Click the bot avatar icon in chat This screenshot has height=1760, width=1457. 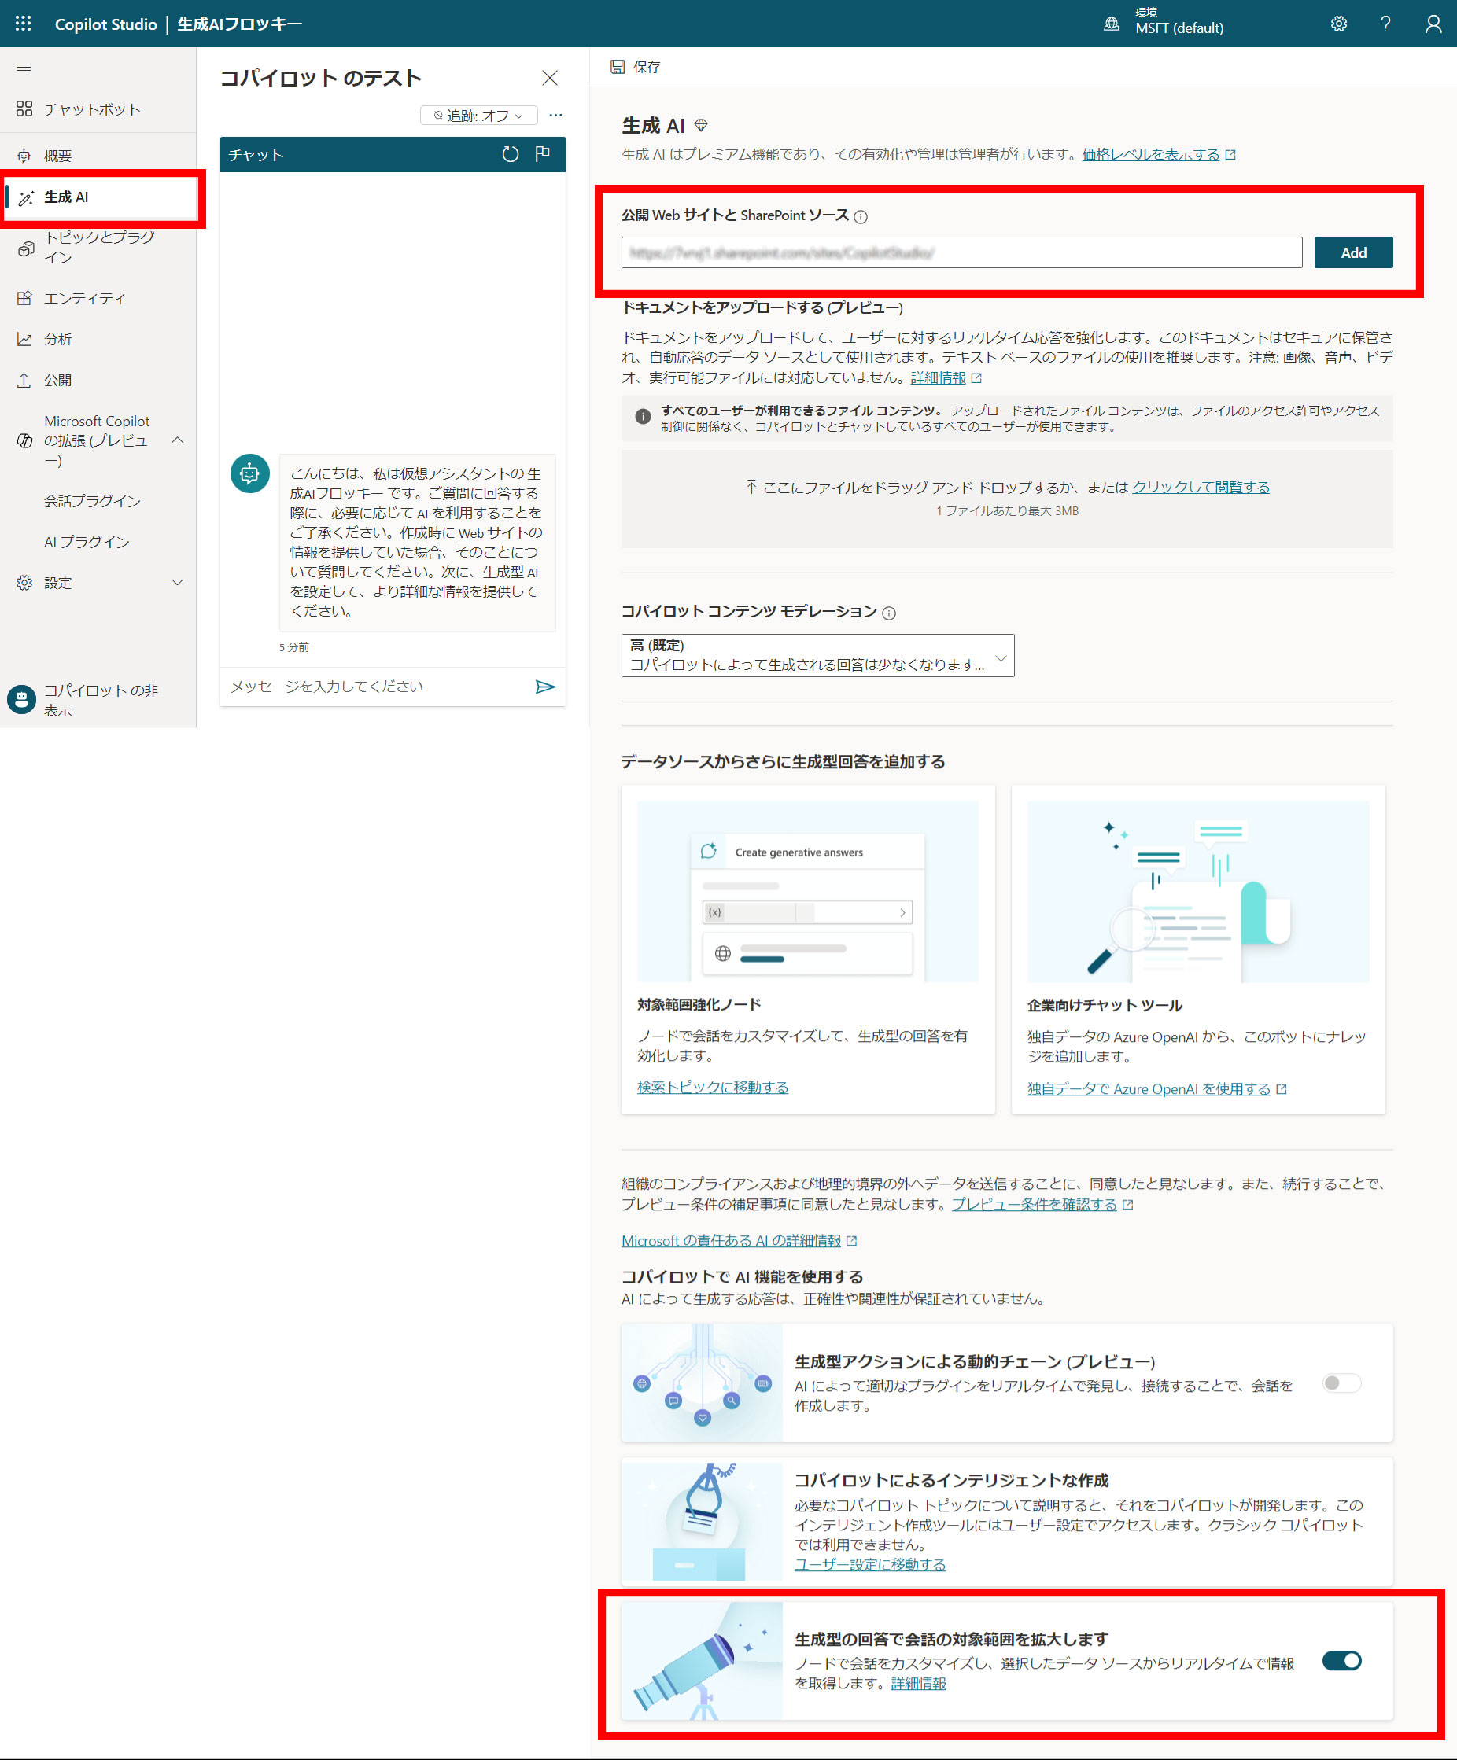250,473
